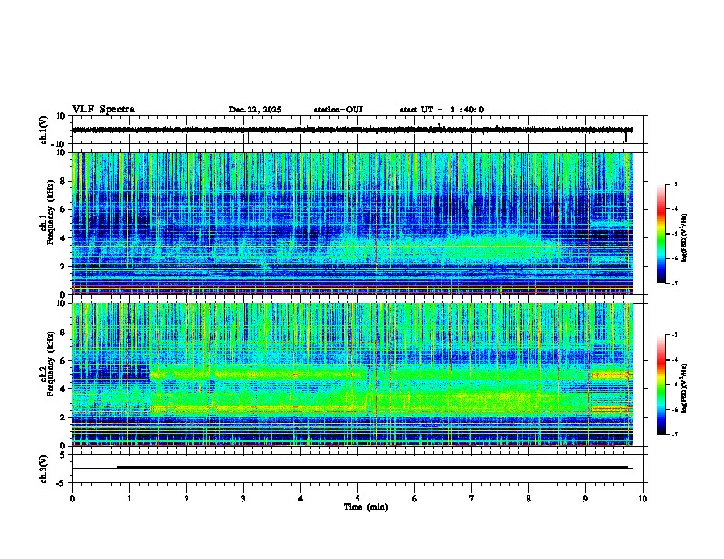Click ch.2 spectrogram frequency tick "6"
Viewport: 724px width, 559px height.
click(x=64, y=360)
